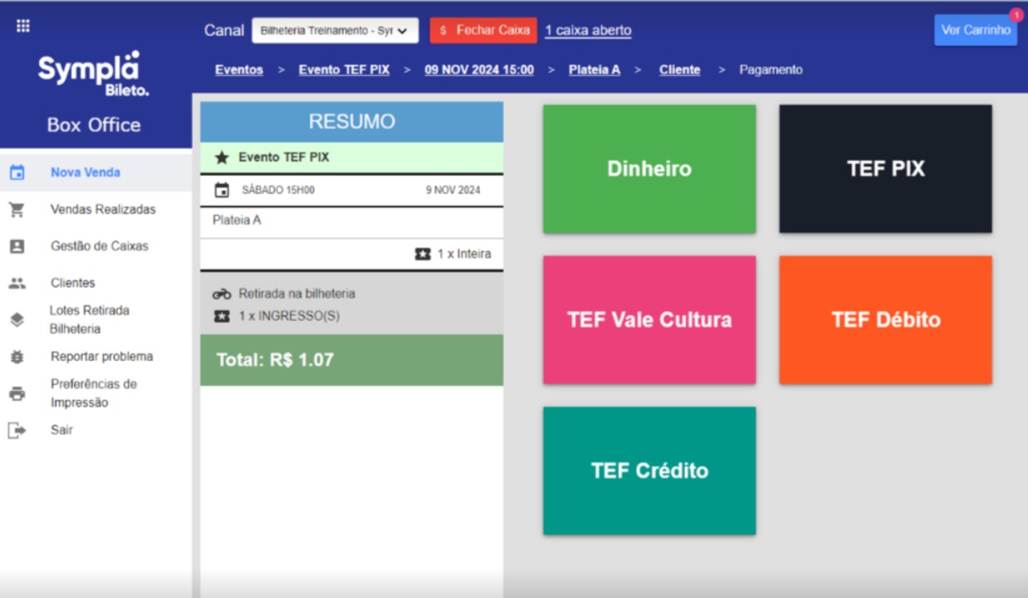Open the 1 caixa aberto link
Viewport: 1028px width, 598px height.
coord(588,30)
